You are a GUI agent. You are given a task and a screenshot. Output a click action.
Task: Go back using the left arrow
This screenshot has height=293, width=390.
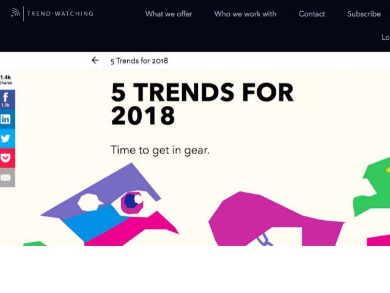point(95,60)
